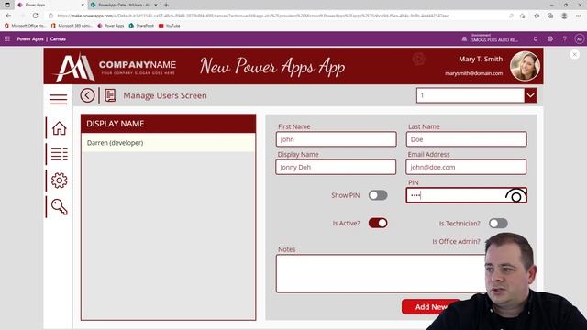Click the circular back arrow on Manage Users
Screen dimensions: 587x330
(87, 95)
